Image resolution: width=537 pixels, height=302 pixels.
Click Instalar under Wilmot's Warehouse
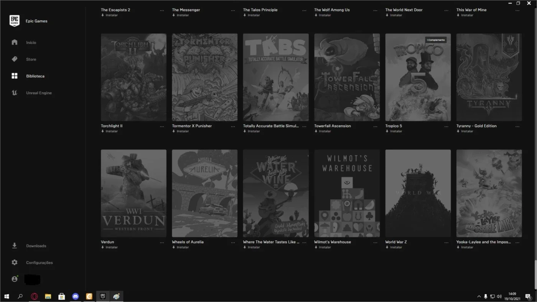coord(325,248)
